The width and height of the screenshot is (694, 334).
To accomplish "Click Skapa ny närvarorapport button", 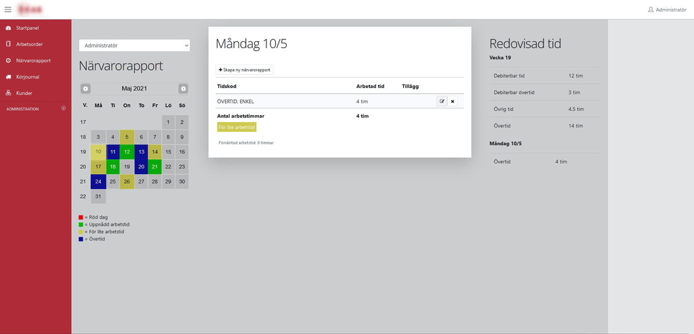I will [245, 70].
